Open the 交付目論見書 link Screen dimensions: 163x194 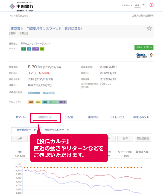34,92
